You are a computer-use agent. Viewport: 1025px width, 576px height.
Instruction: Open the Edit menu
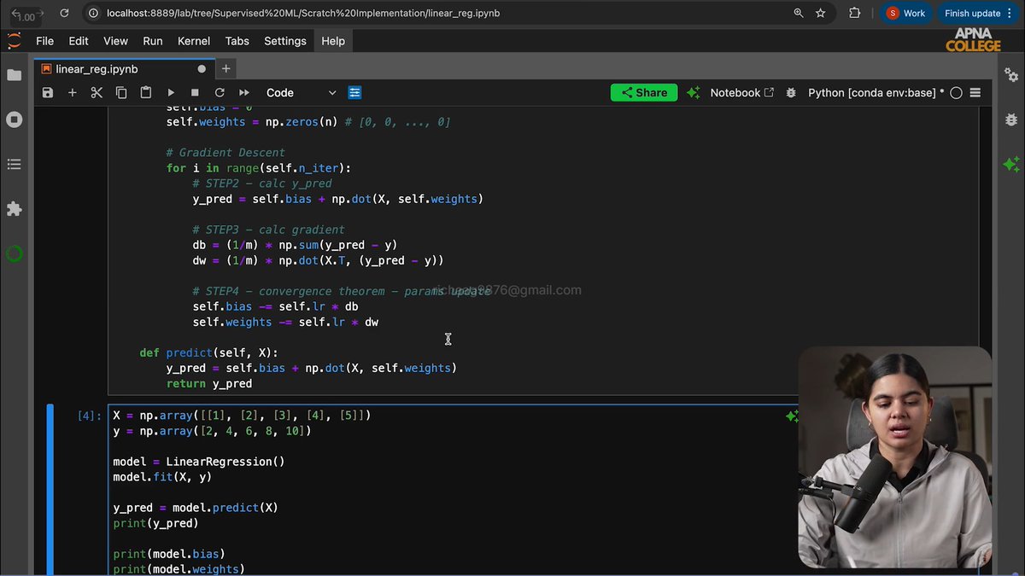[x=79, y=41]
